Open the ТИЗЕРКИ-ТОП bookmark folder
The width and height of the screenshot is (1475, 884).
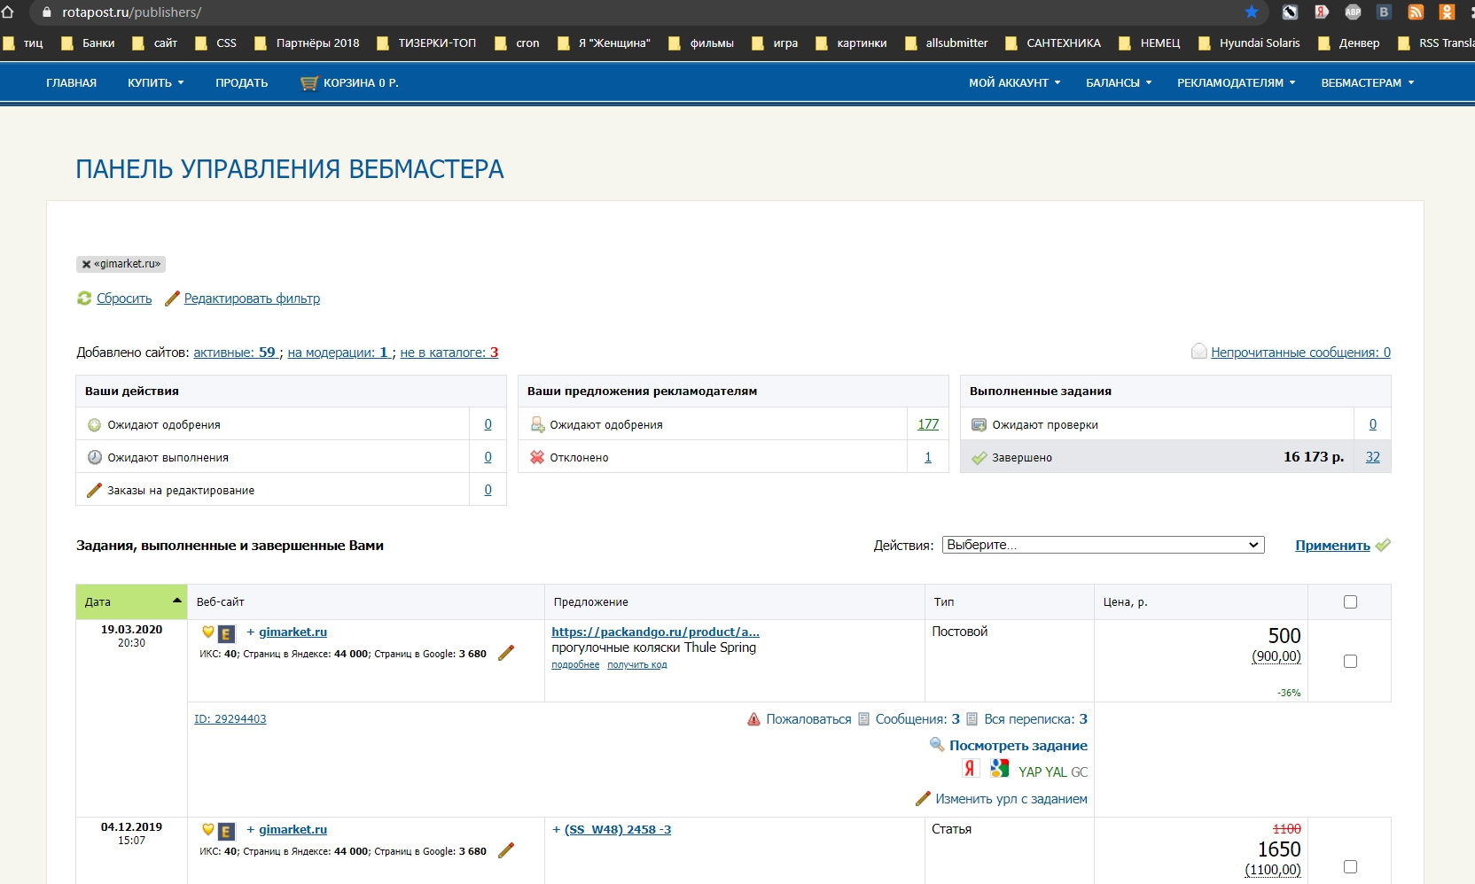pos(427,43)
